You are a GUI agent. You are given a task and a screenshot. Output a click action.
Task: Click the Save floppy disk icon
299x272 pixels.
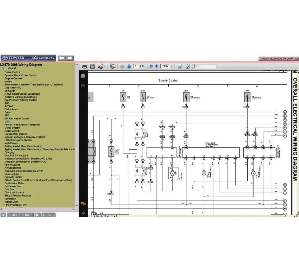[92, 66]
